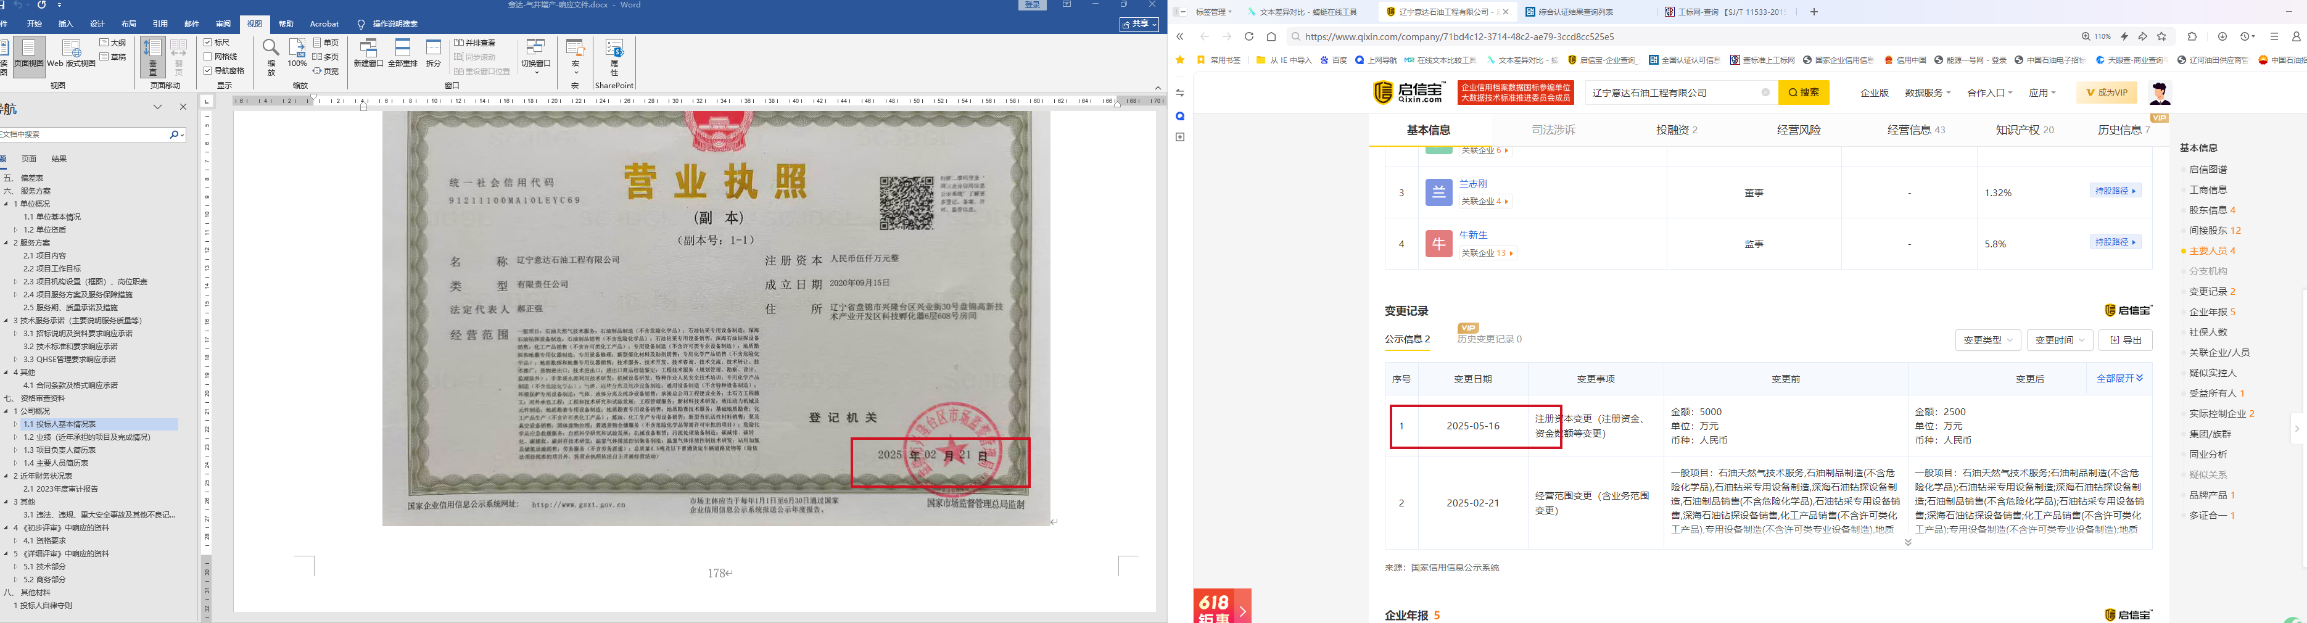The height and width of the screenshot is (623, 2307).
Task: Bookmark this page with the star icon
Action: tap(2162, 36)
